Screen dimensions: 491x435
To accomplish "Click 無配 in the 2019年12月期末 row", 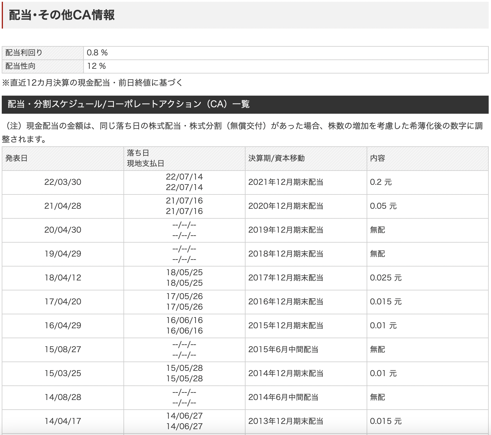I will click(x=377, y=230).
